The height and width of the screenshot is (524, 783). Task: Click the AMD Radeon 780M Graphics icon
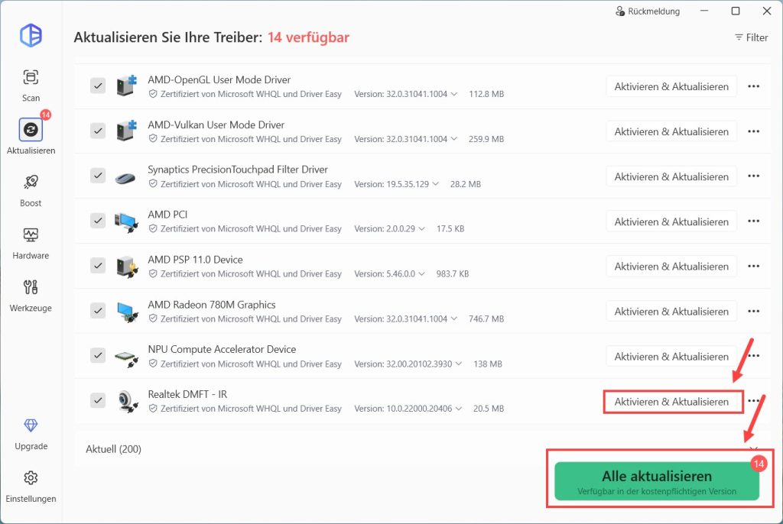click(128, 312)
